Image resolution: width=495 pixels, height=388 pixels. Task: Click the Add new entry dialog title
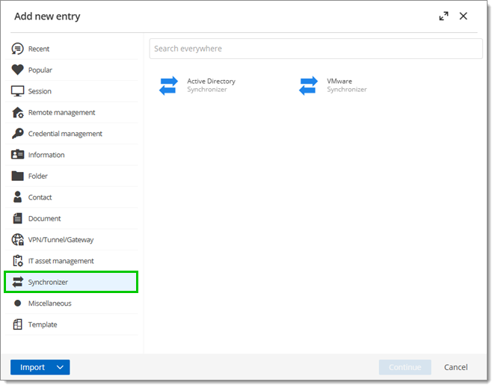[47, 16]
